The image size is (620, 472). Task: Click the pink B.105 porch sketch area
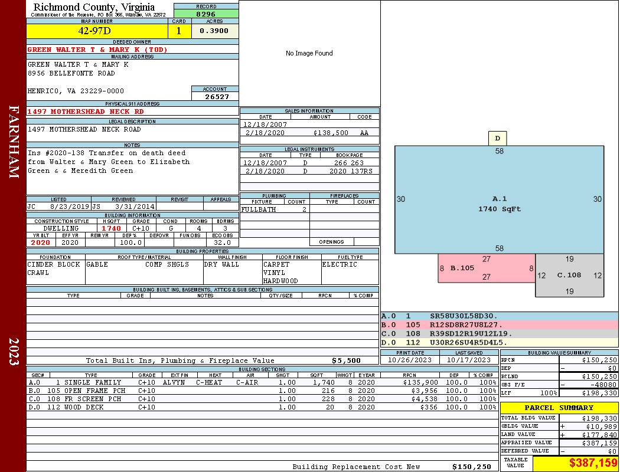click(487, 268)
